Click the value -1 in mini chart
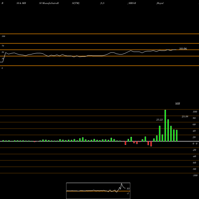This screenshot has width=199, height=199. point(128,193)
